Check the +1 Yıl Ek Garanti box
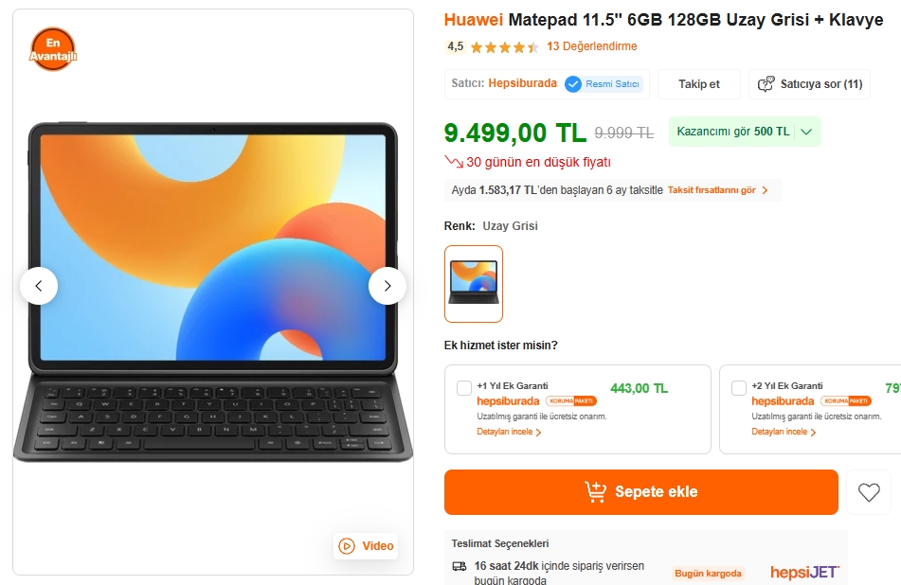 coord(463,387)
